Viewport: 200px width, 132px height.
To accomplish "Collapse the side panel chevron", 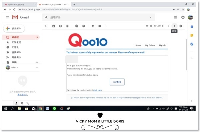I will click(x=192, y=101).
